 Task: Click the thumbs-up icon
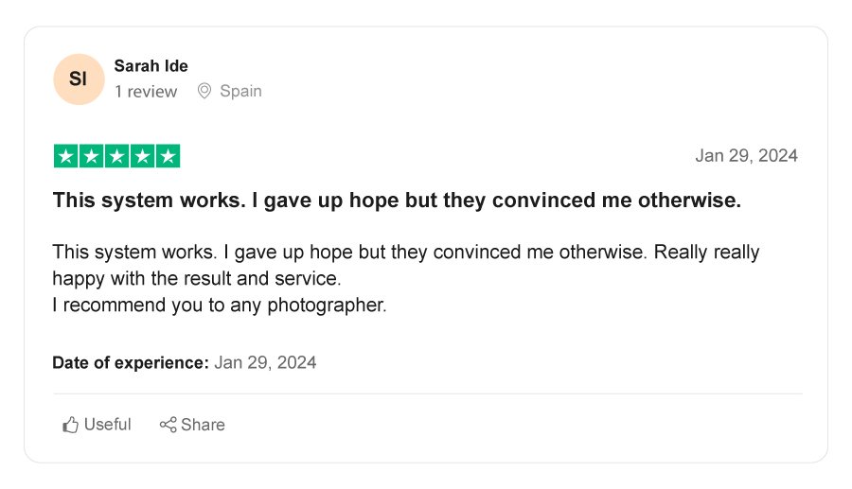click(x=70, y=425)
